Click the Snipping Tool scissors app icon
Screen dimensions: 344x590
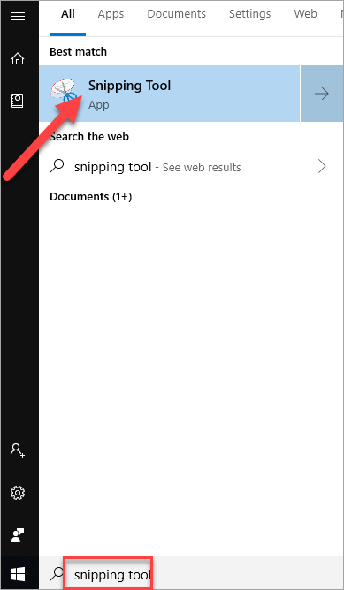click(64, 92)
